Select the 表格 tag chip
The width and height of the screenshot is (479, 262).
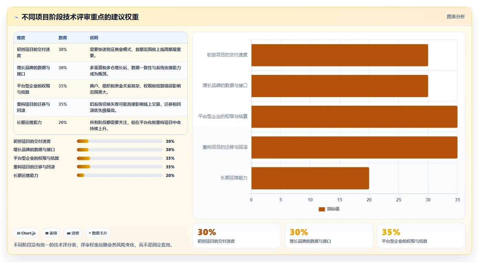[51, 233]
